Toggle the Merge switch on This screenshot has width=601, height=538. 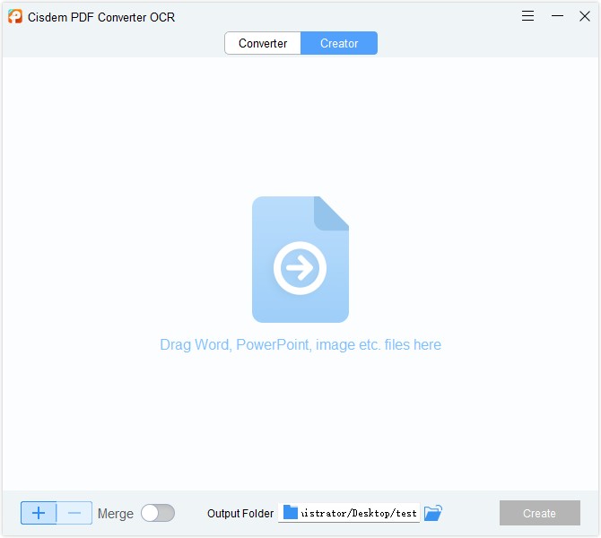tap(158, 513)
